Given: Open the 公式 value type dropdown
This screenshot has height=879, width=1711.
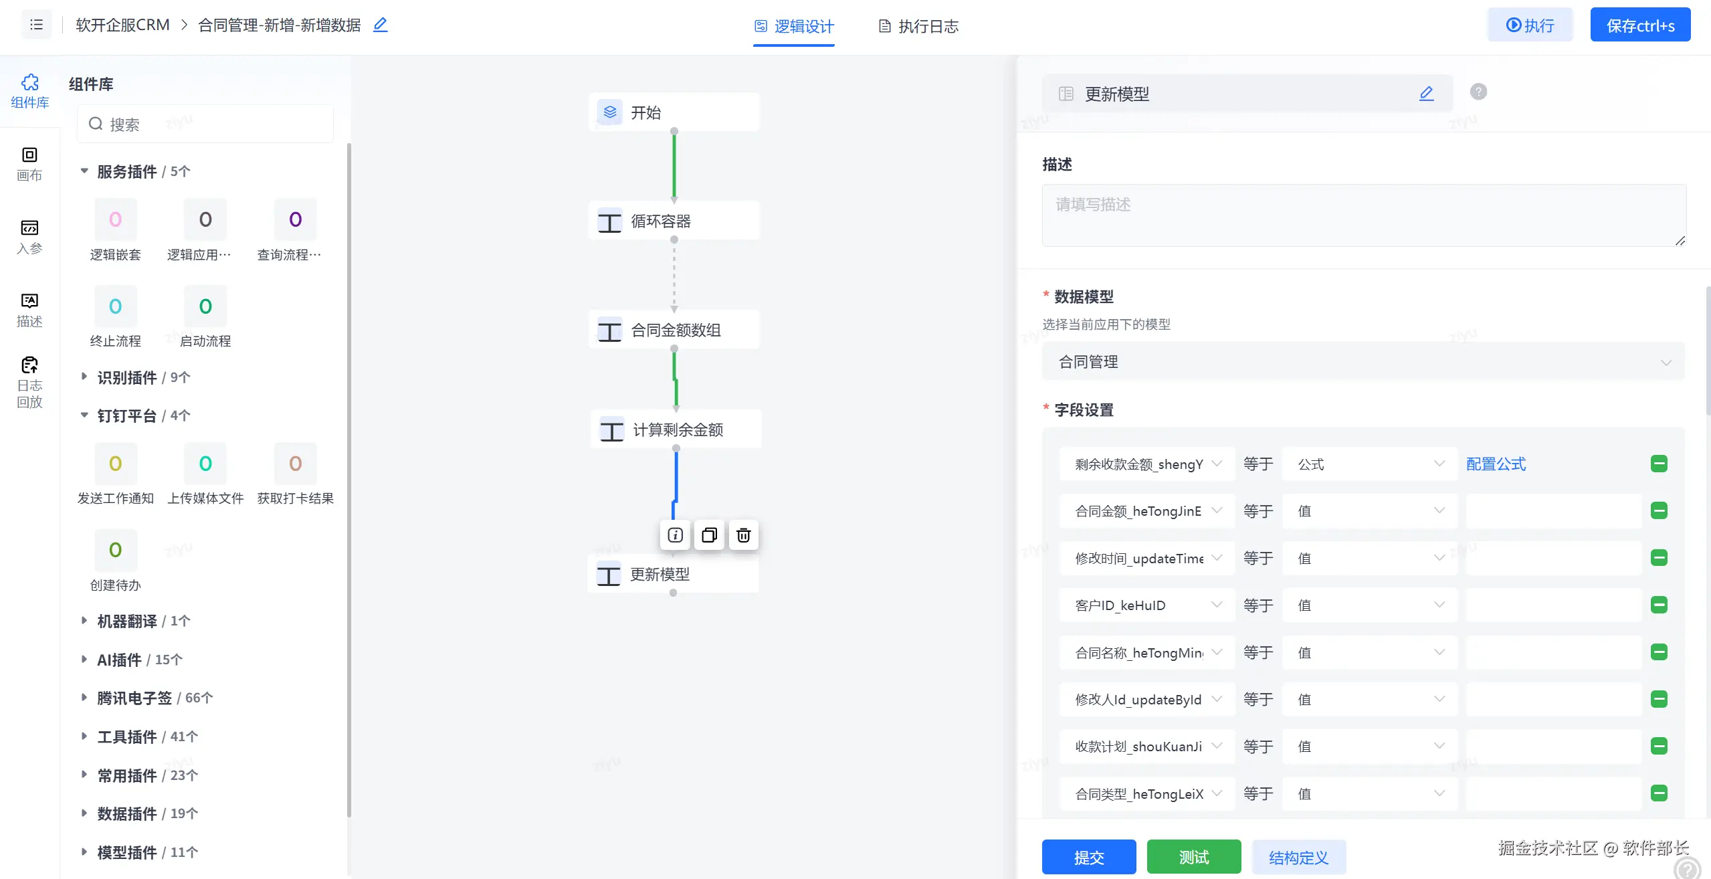Looking at the screenshot, I should click(x=1370, y=464).
